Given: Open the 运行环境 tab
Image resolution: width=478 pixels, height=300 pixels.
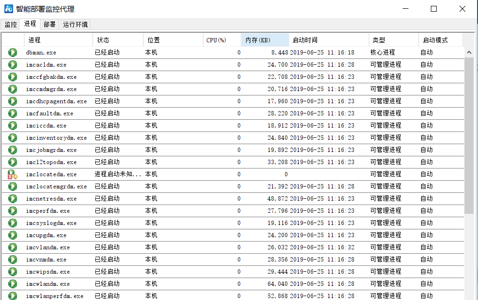Looking at the screenshot, I should (75, 24).
